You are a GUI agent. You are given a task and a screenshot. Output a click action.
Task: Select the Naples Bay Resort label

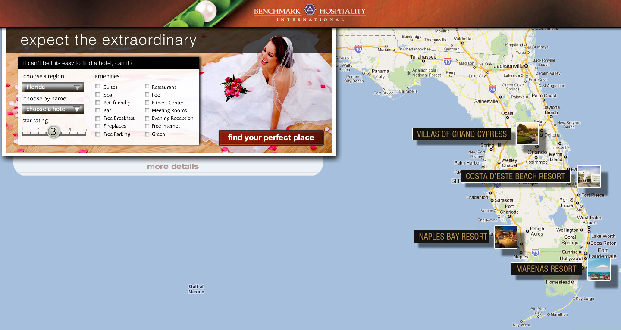(452, 236)
